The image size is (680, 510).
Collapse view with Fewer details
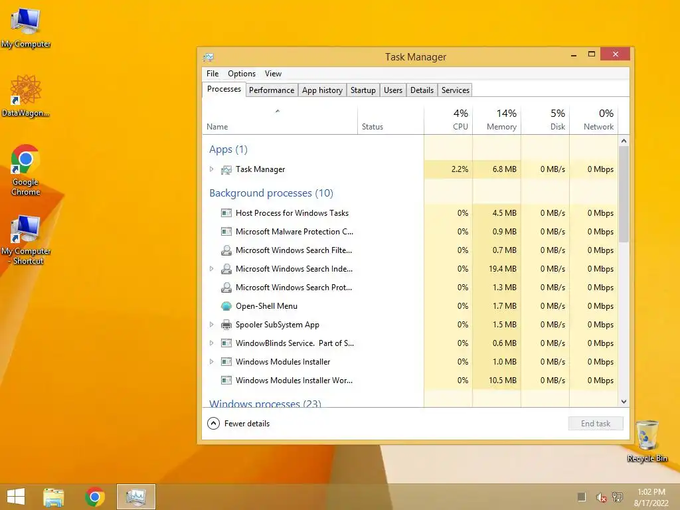[238, 423]
